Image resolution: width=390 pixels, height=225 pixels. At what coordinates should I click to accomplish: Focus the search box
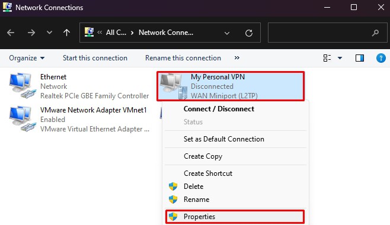pos(327,33)
